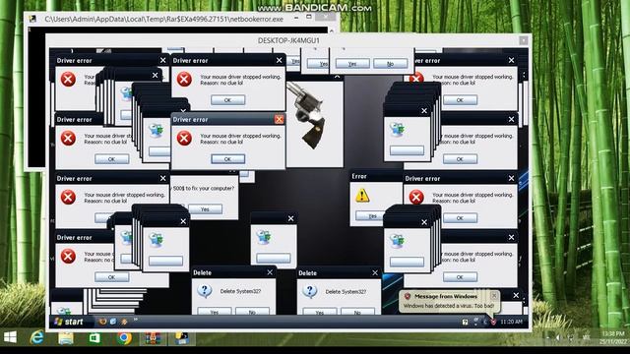Click the taskbar app icon right after Chrome

[153, 338]
